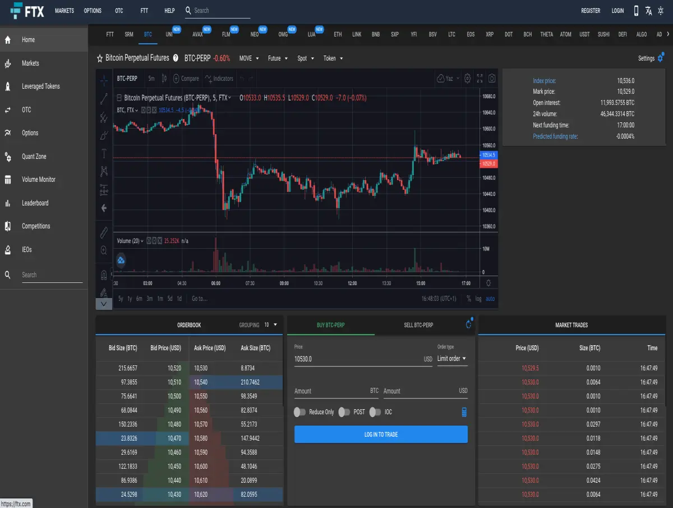Expand the Spot dropdown
This screenshot has height=508, width=673.
306,58
